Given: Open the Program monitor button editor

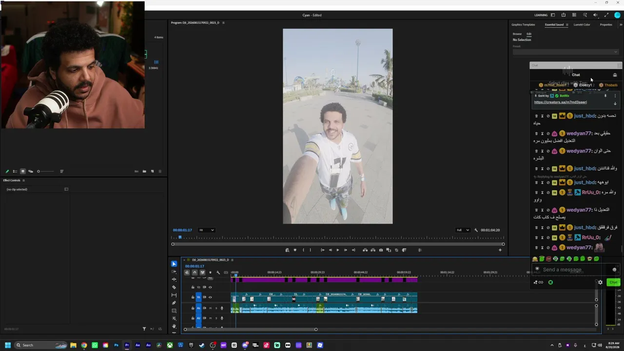Looking at the screenshot, I should [x=500, y=250].
